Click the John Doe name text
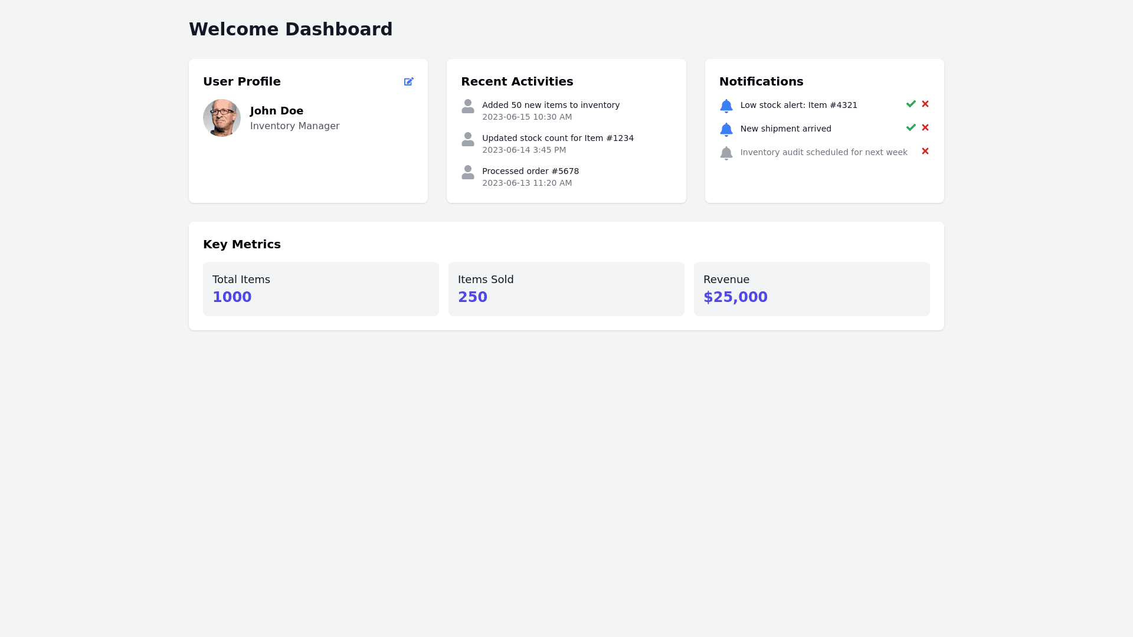 click(276, 111)
